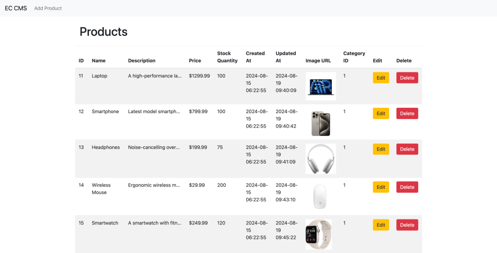497x253 pixels.
Task: Delete the Smartwatch product
Action: [407, 225]
